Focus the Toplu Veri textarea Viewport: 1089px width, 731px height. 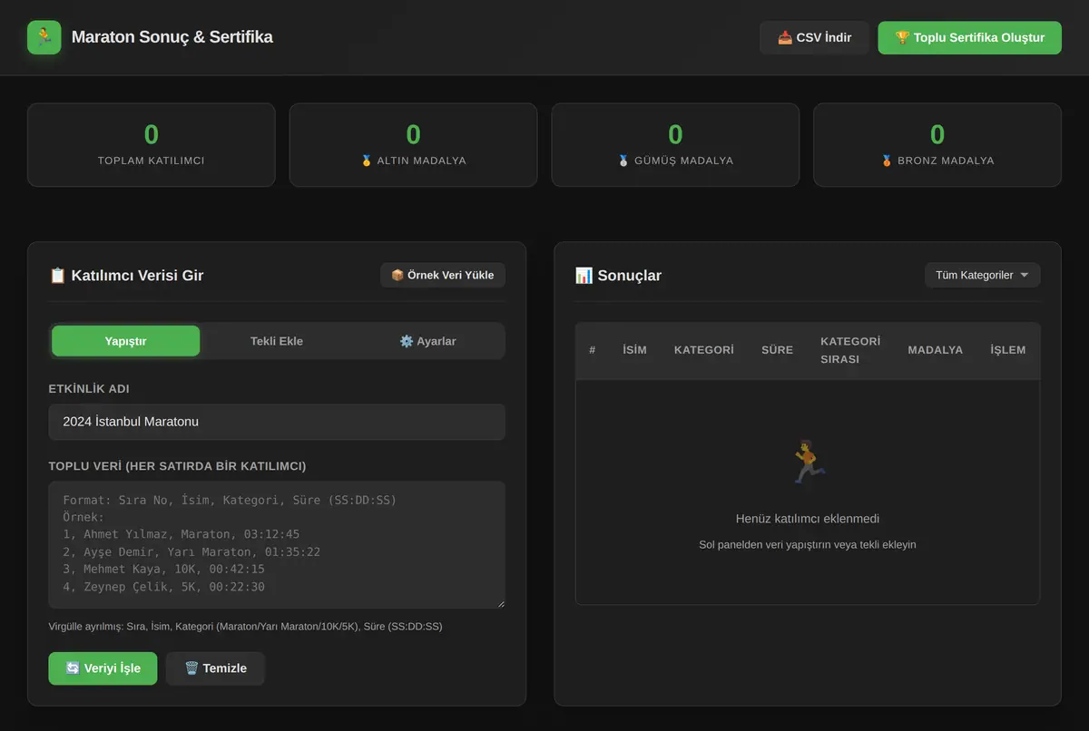point(277,544)
